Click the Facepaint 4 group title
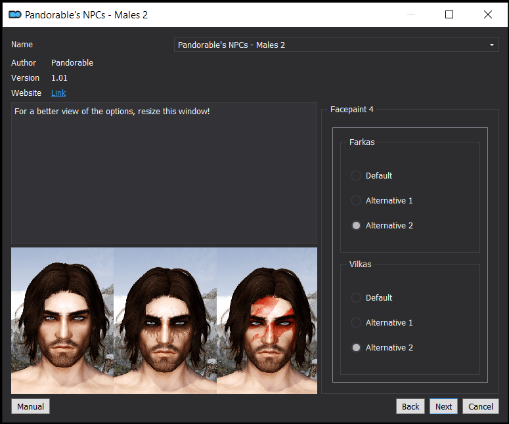The height and width of the screenshot is (424, 509). coord(351,110)
